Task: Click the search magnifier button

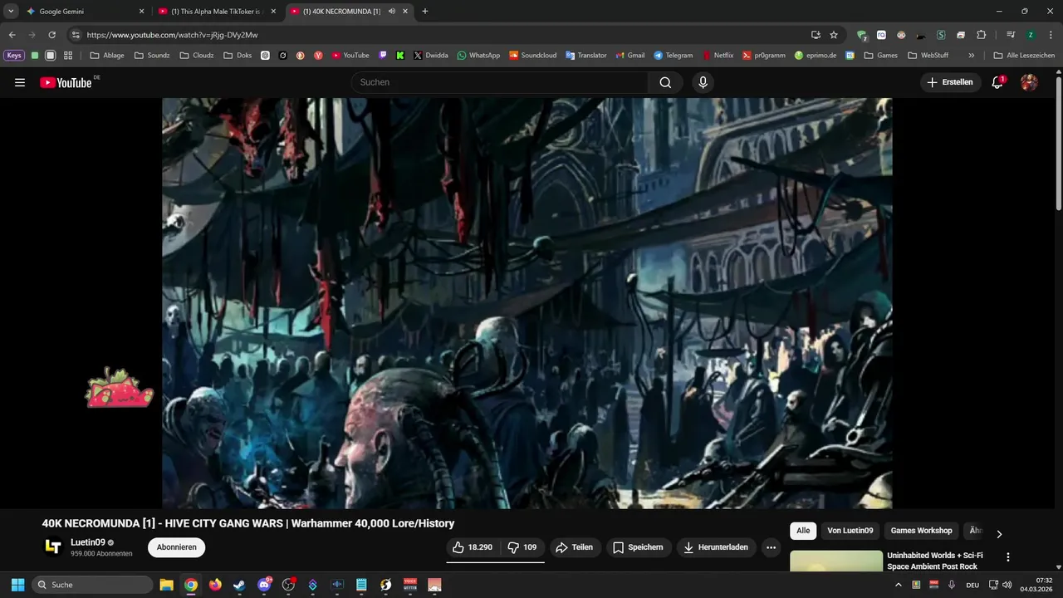Action: click(x=665, y=82)
